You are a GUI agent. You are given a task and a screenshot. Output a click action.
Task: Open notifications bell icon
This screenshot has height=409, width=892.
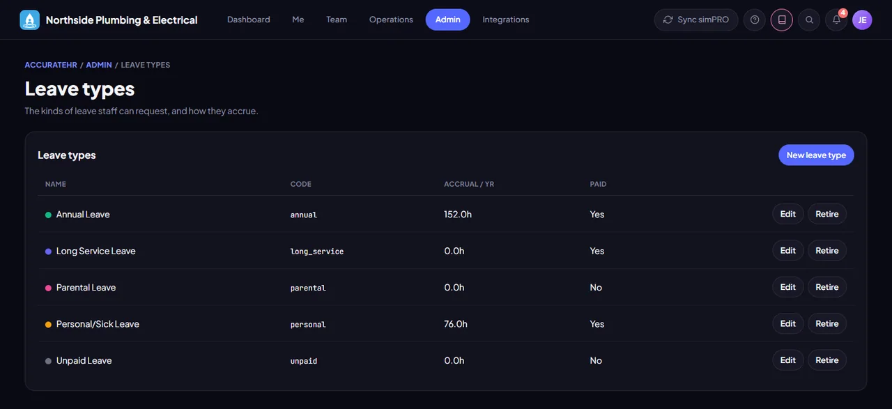point(836,20)
